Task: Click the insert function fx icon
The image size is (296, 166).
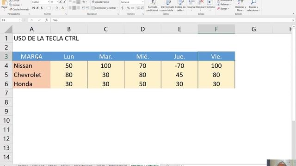Action: 46,20
